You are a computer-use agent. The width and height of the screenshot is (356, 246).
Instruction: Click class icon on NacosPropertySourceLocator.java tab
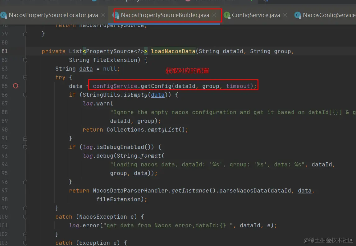[4, 15]
